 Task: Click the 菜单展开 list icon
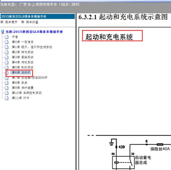pos(2,22)
